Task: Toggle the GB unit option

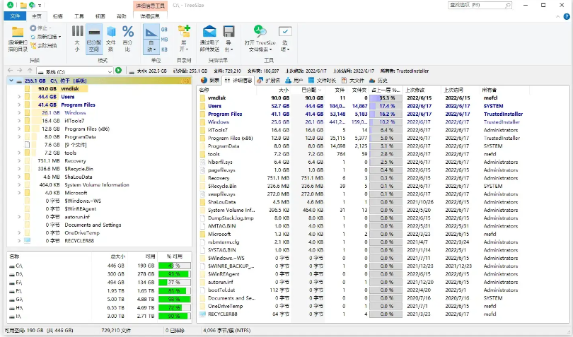Action: click(x=165, y=30)
